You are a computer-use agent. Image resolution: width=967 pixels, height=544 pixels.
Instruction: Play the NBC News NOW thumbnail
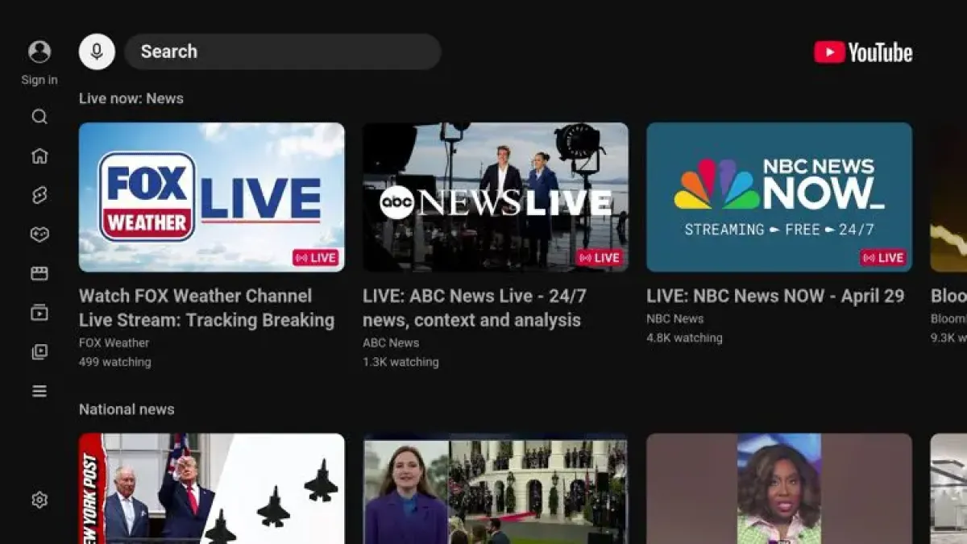point(779,197)
